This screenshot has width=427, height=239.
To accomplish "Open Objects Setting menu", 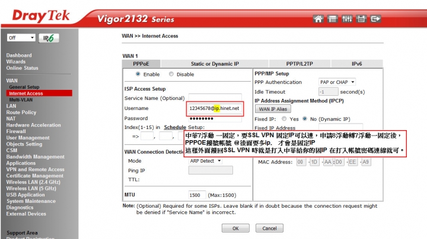I will click(24, 144).
